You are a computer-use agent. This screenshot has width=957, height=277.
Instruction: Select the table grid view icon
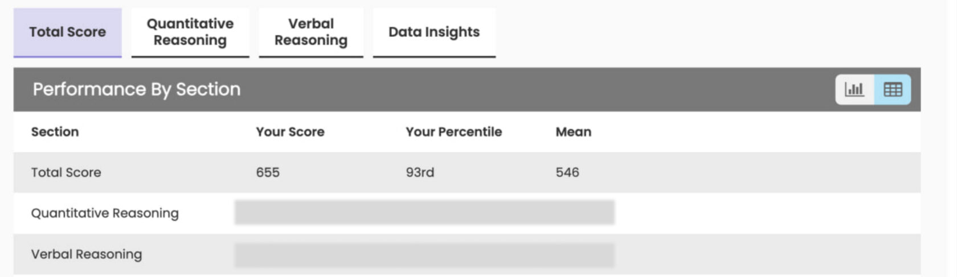pos(893,89)
